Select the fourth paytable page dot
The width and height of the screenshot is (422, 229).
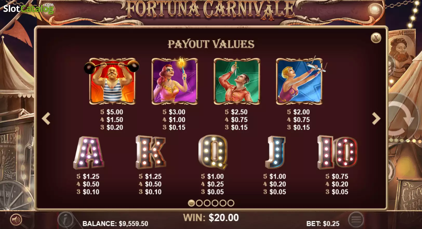pyautogui.click(x=215, y=203)
